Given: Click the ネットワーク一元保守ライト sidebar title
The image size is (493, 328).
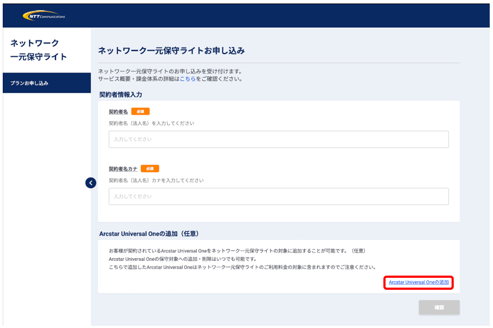Looking at the screenshot, I should click(x=39, y=50).
